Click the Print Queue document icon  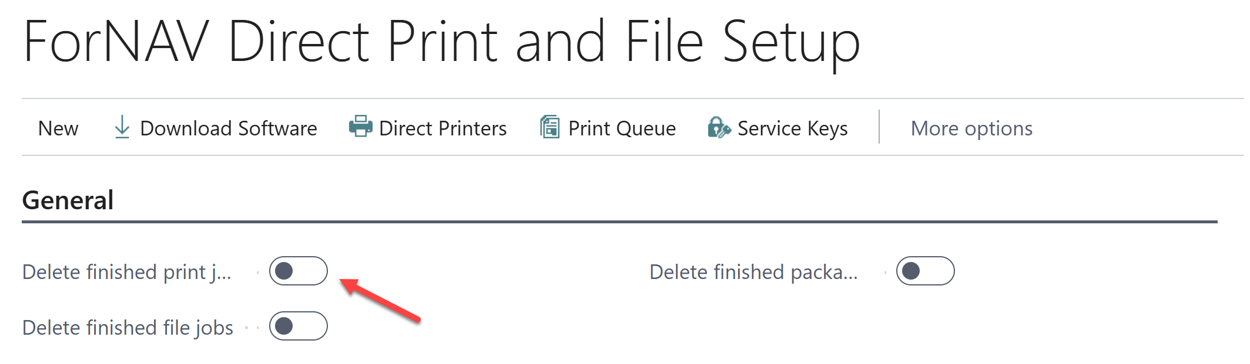(x=549, y=127)
